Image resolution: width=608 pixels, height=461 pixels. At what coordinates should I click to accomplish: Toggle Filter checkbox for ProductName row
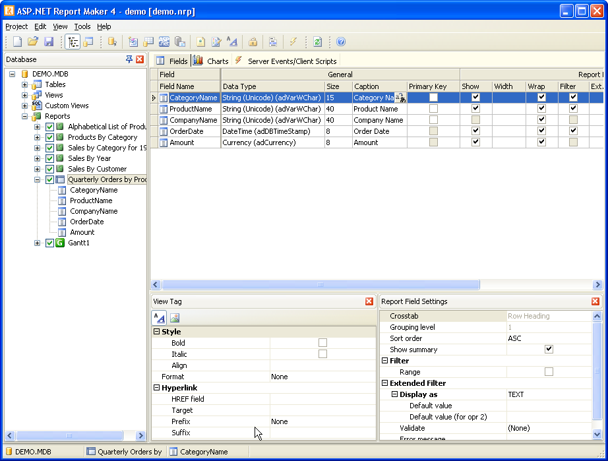tap(573, 109)
